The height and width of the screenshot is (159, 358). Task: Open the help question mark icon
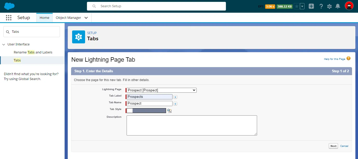point(321,6)
